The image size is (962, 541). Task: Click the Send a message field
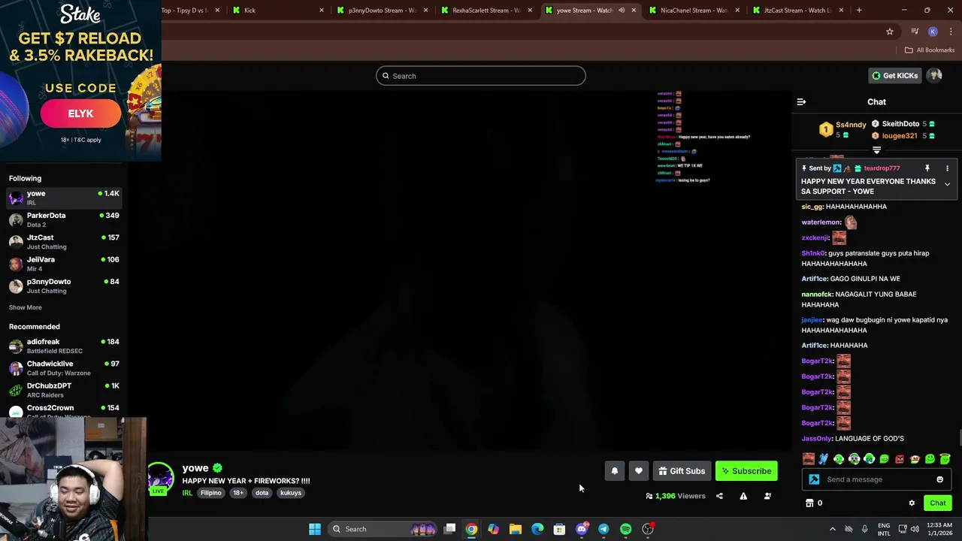coord(876,479)
